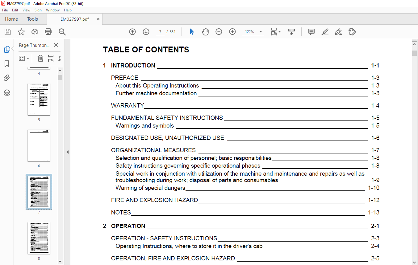The width and height of the screenshot is (418, 265).
Task: Add a comment note
Action: tap(311, 32)
